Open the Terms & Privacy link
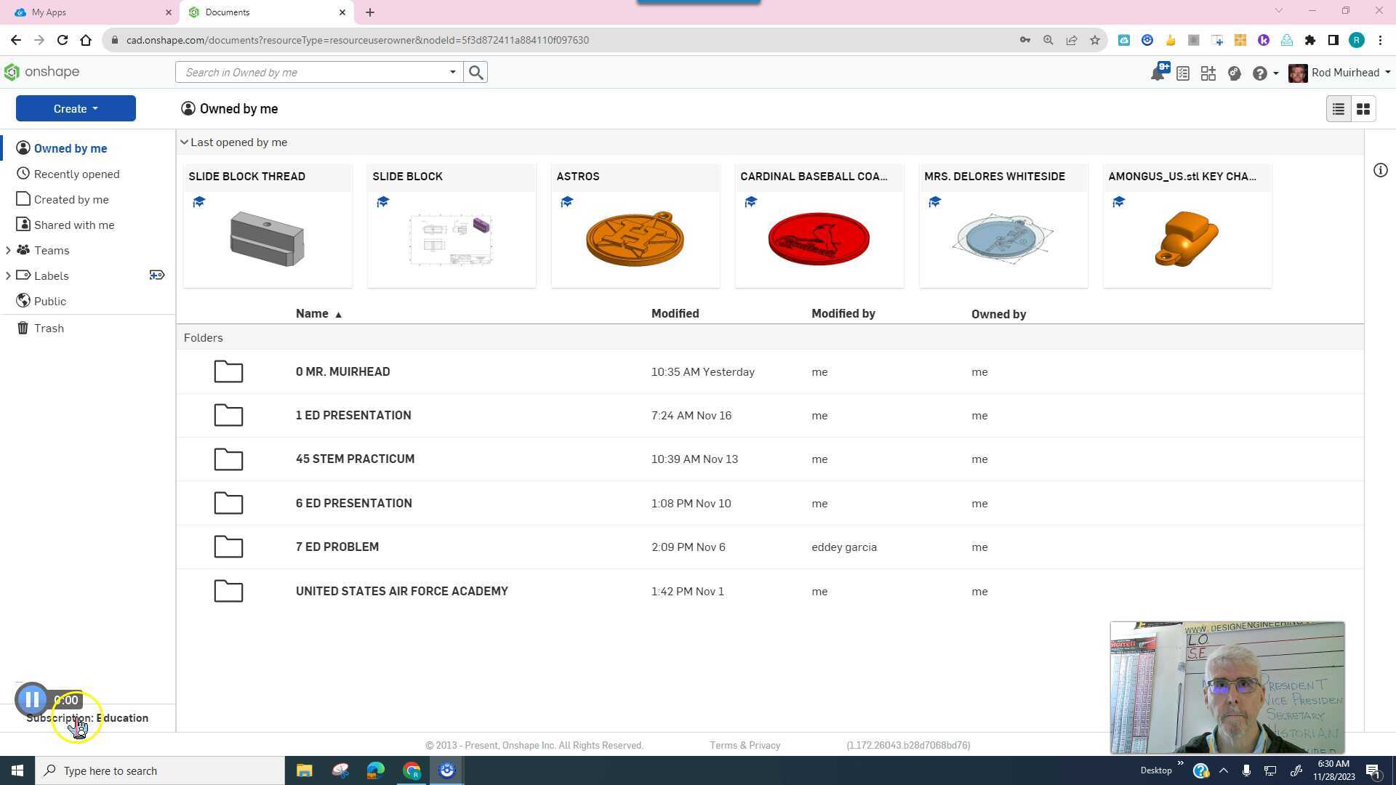The height and width of the screenshot is (785, 1396). [x=745, y=745]
